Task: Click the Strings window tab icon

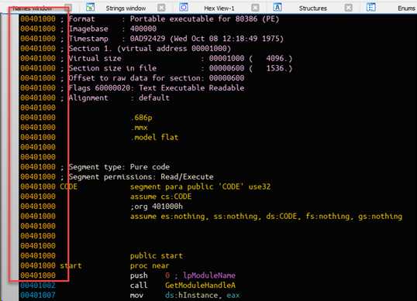Action: pyautogui.click(x=90, y=7)
